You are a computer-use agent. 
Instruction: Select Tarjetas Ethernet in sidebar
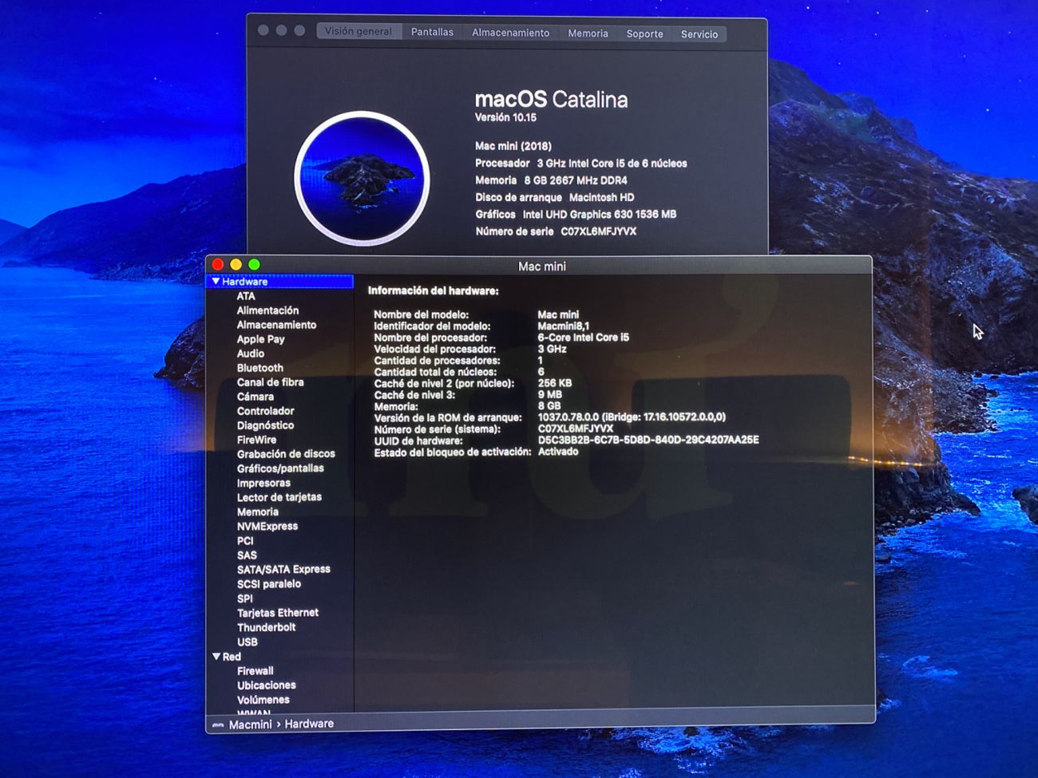[277, 613]
